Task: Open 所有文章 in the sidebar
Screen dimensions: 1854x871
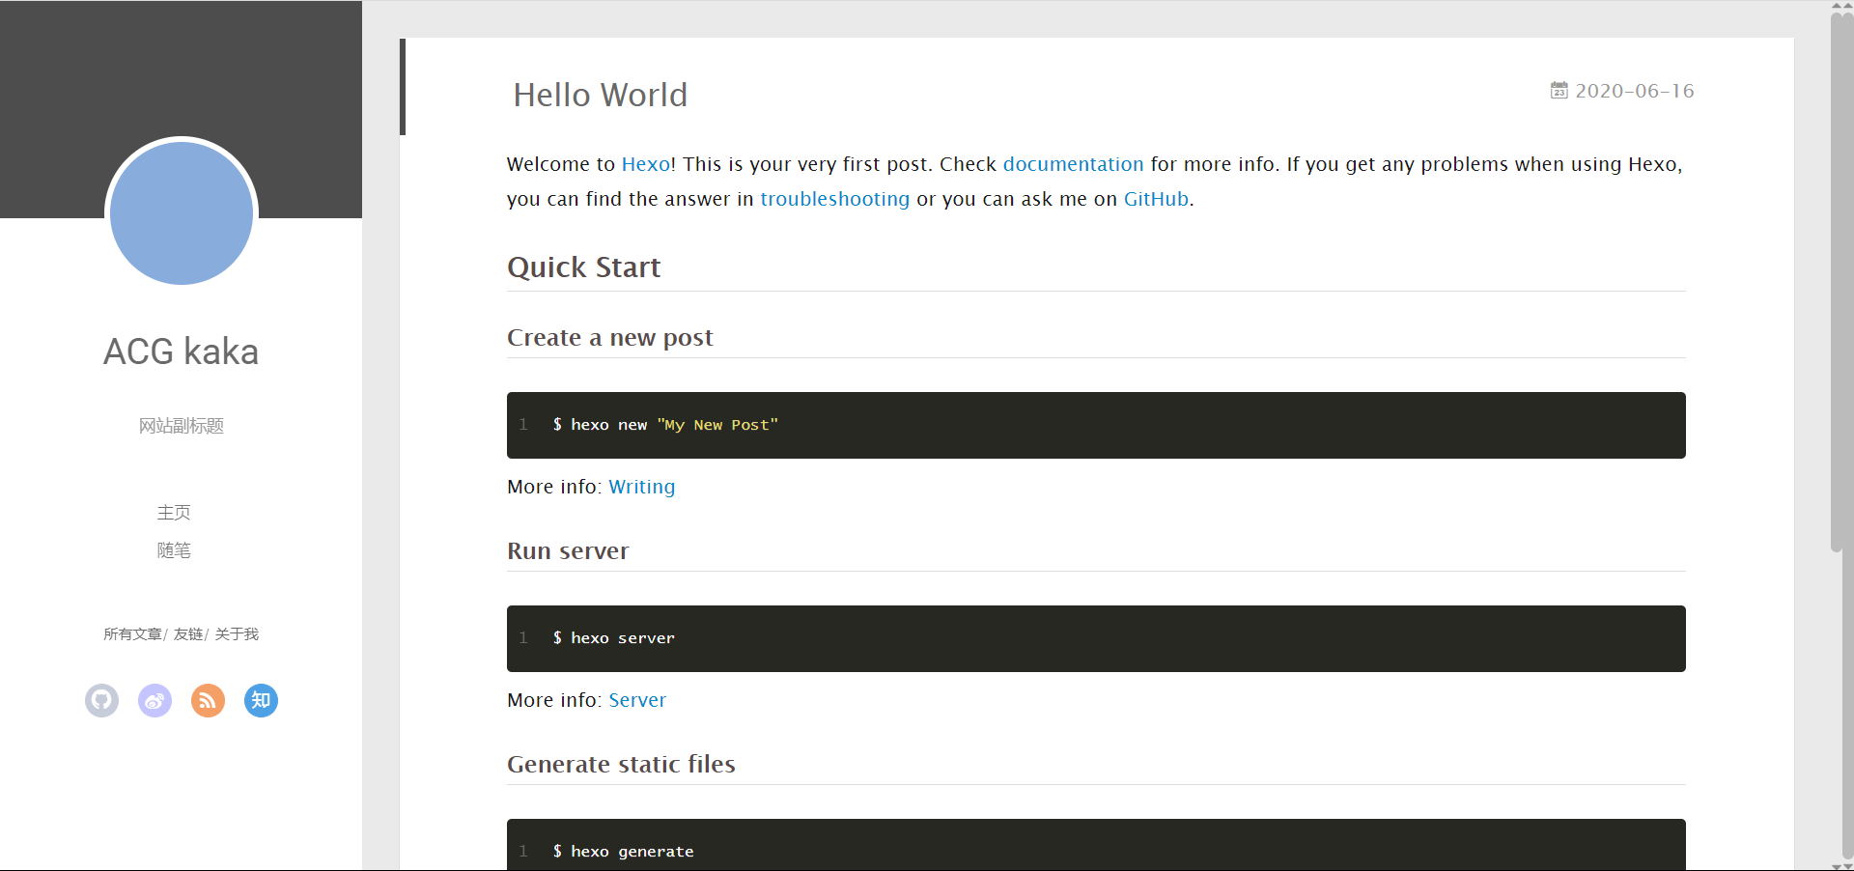Action: coord(132,634)
